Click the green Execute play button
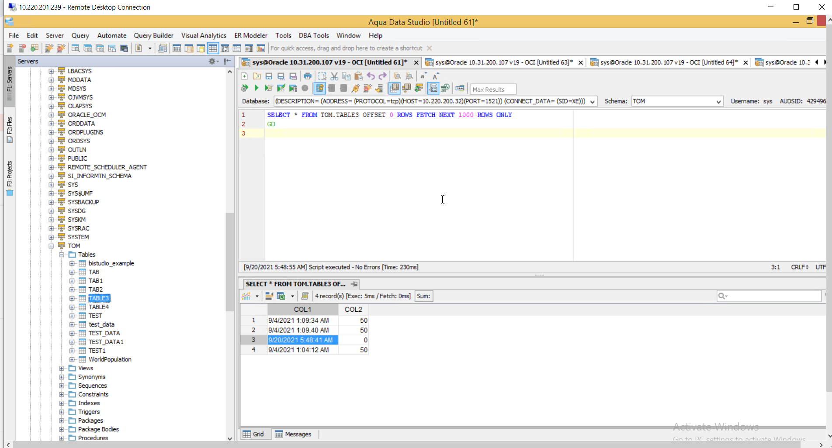832x448 pixels. (257, 88)
